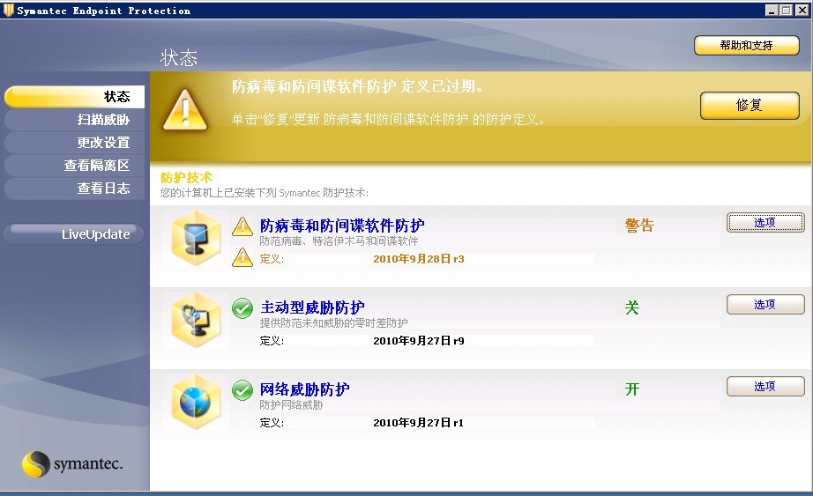Open 扫描威胁 in the sidebar
The image size is (813, 496).
tap(74, 120)
